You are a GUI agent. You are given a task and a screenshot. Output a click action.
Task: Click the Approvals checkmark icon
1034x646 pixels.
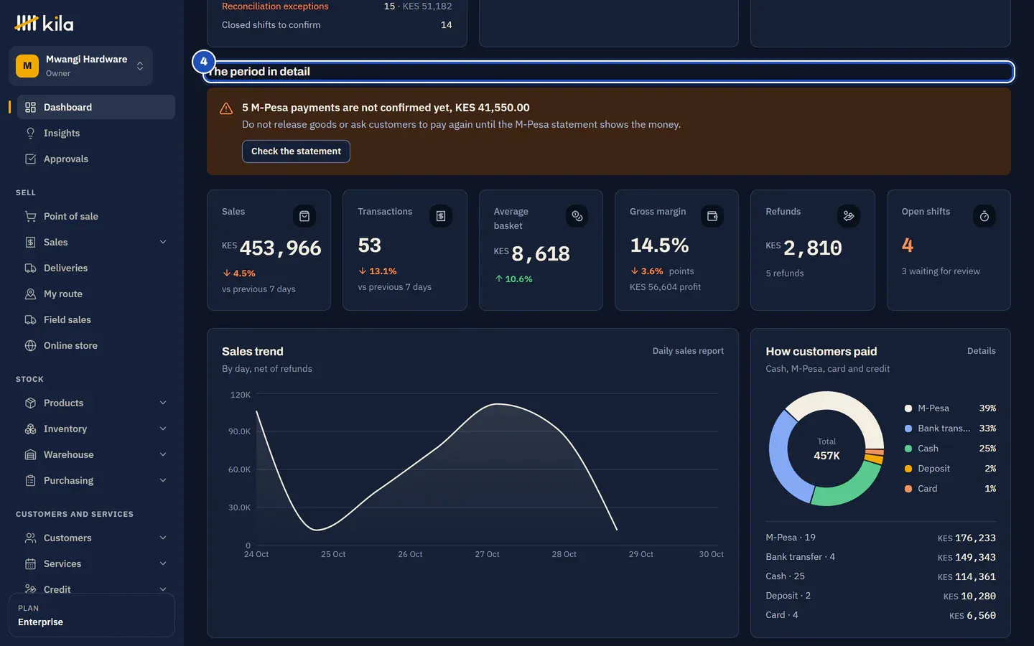pos(30,159)
